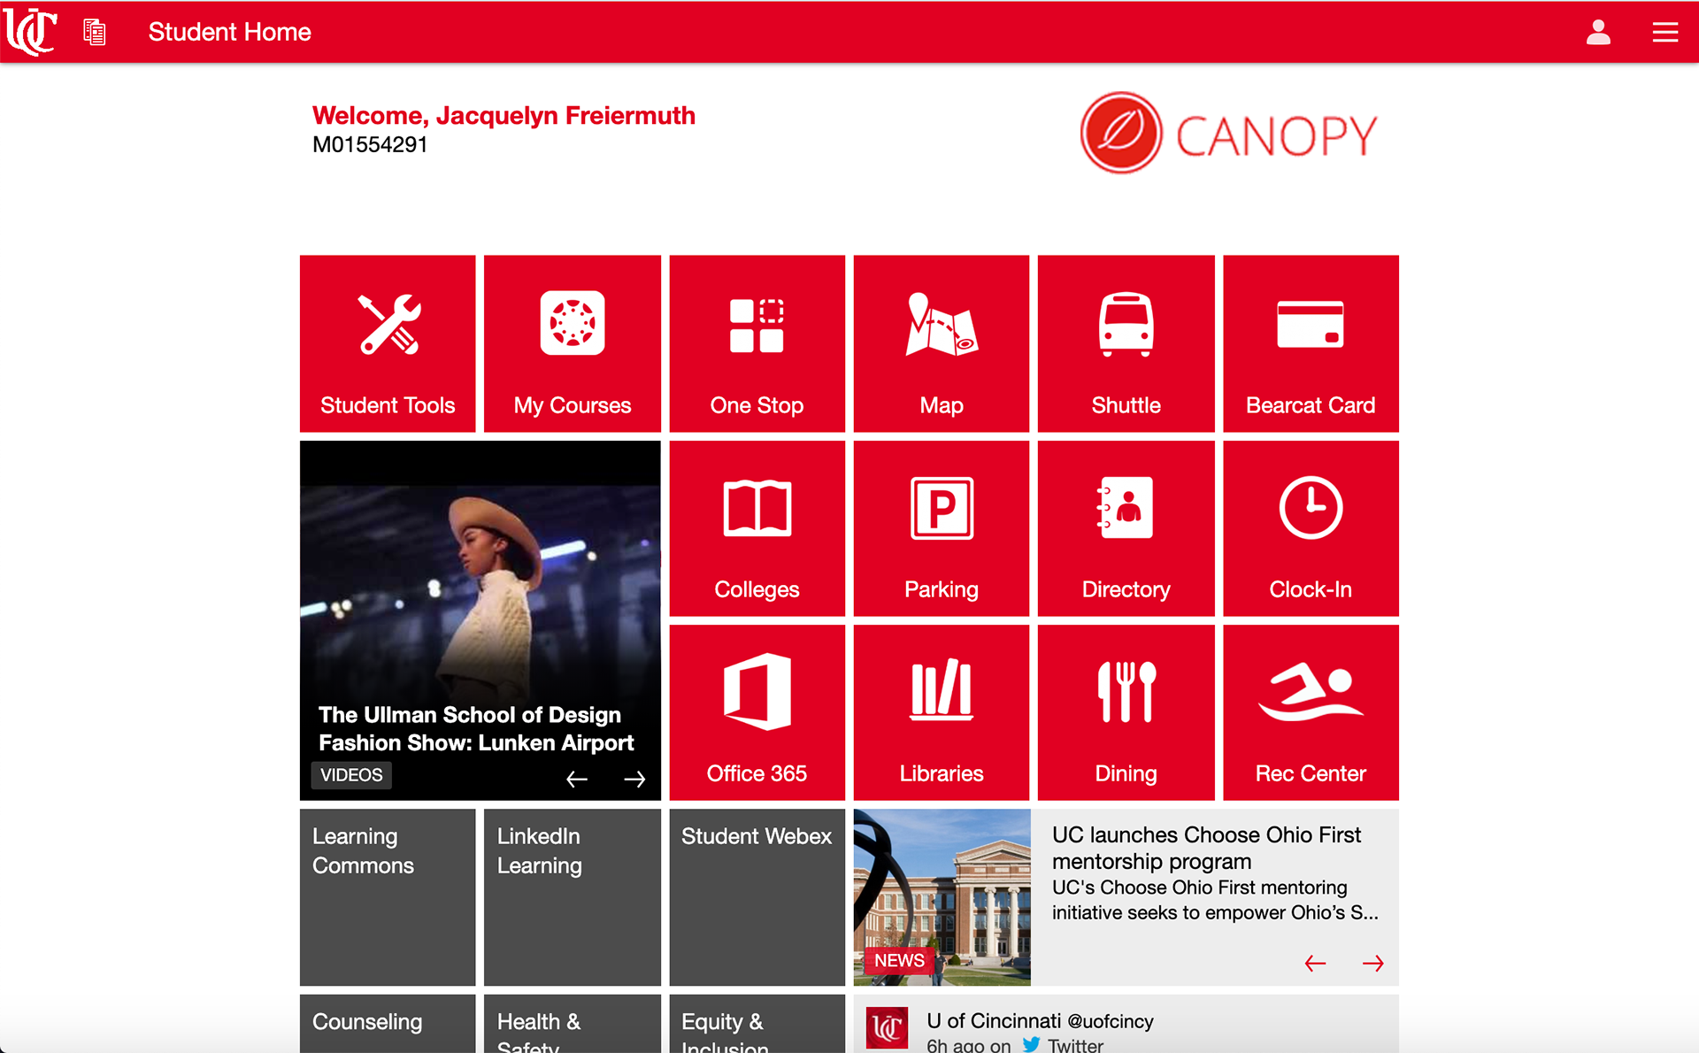
Task: Open the Bearcat Card tile
Action: point(1311,343)
